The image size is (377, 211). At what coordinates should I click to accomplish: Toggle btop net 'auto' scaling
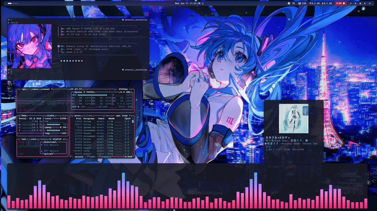33,139
